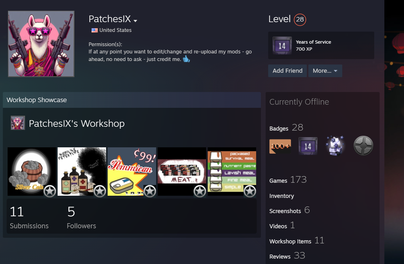The width and height of the screenshot is (404, 264).
Task: Click the level 28 circle badge
Action: pos(300,20)
